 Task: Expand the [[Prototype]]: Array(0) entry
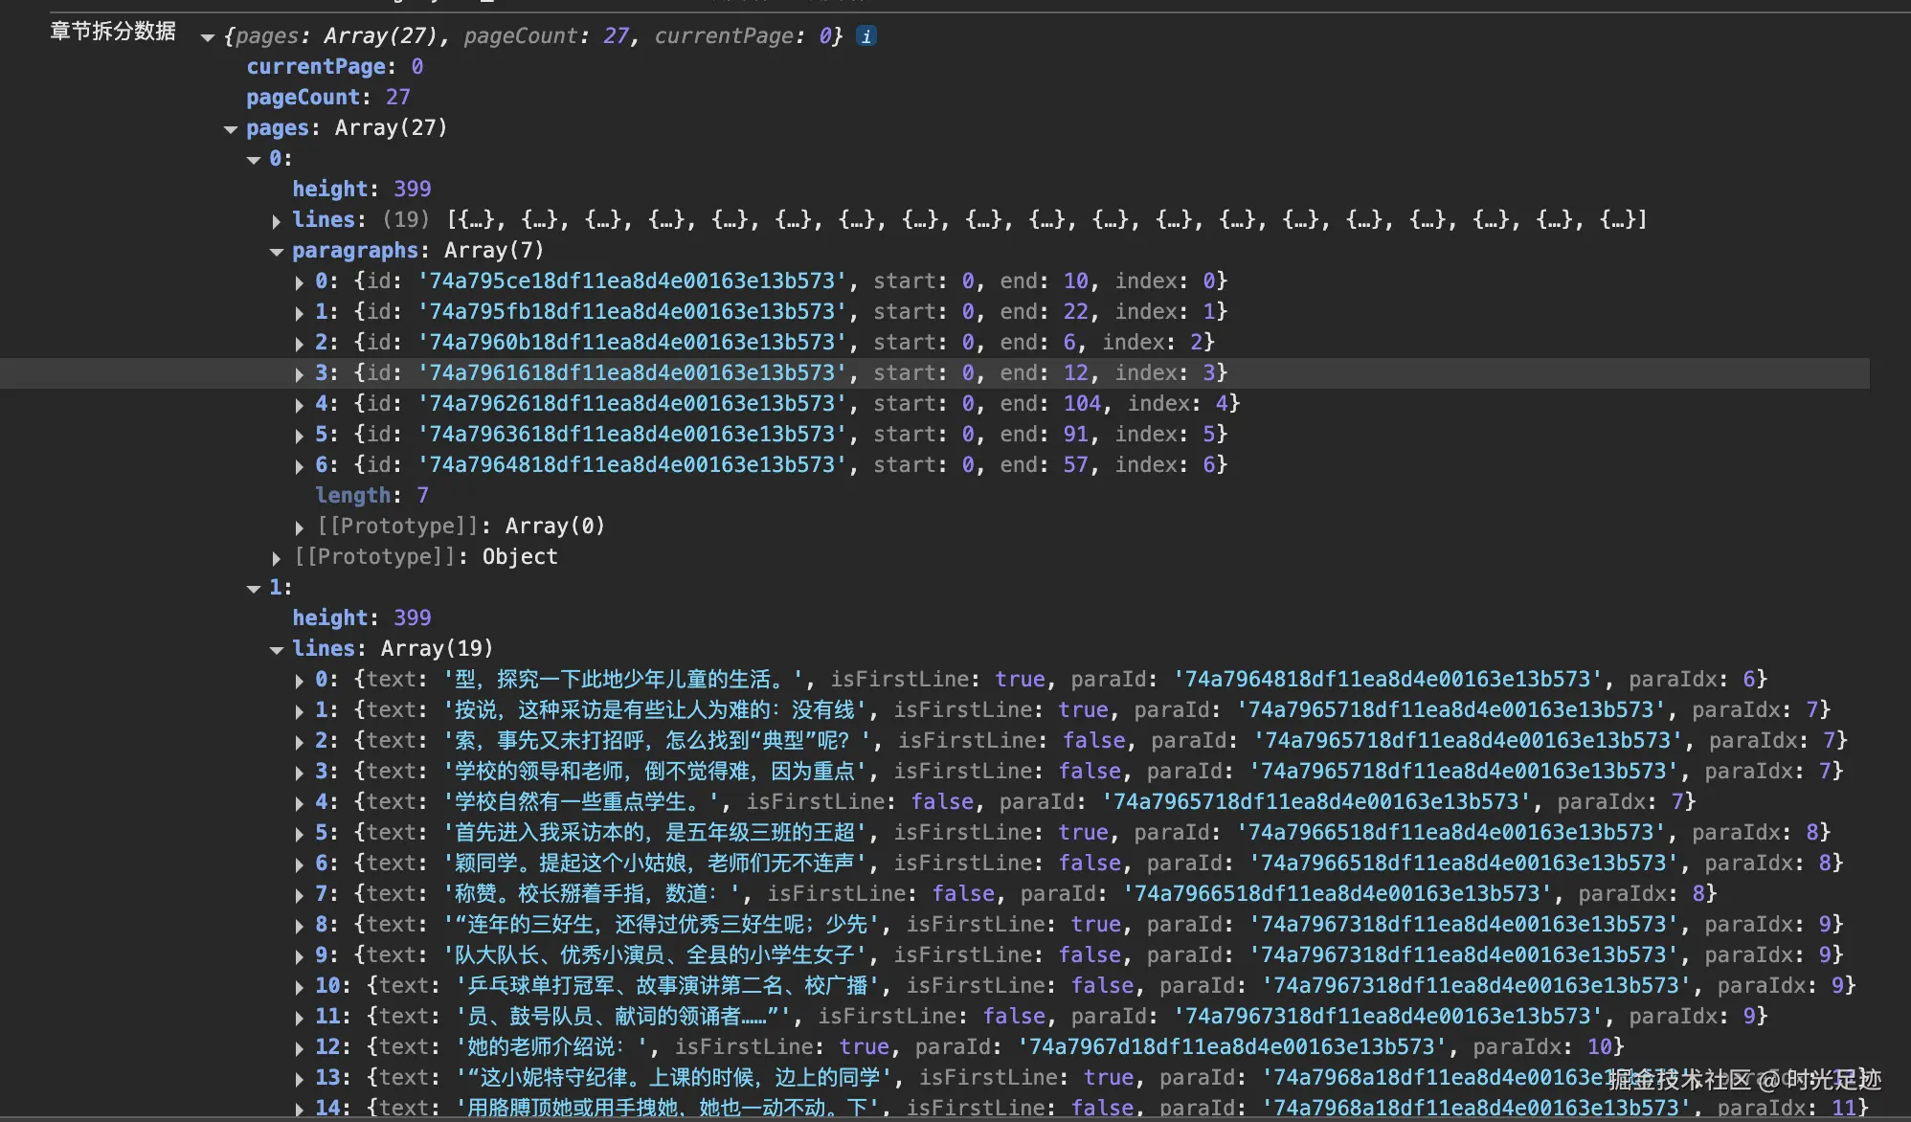coord(300,527)
